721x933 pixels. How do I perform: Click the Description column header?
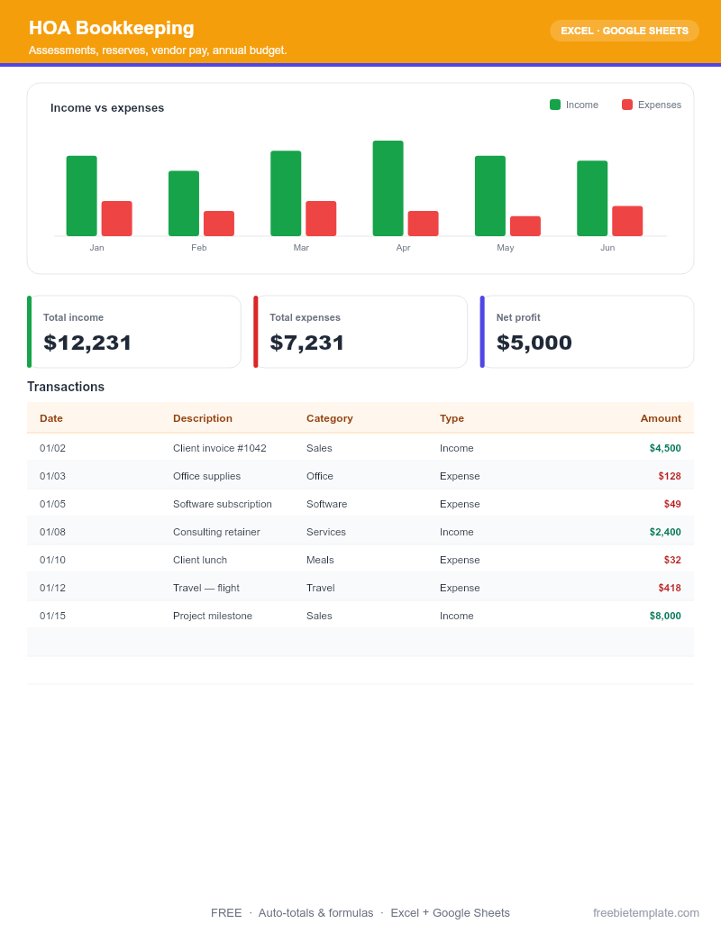tap(203, 418)
